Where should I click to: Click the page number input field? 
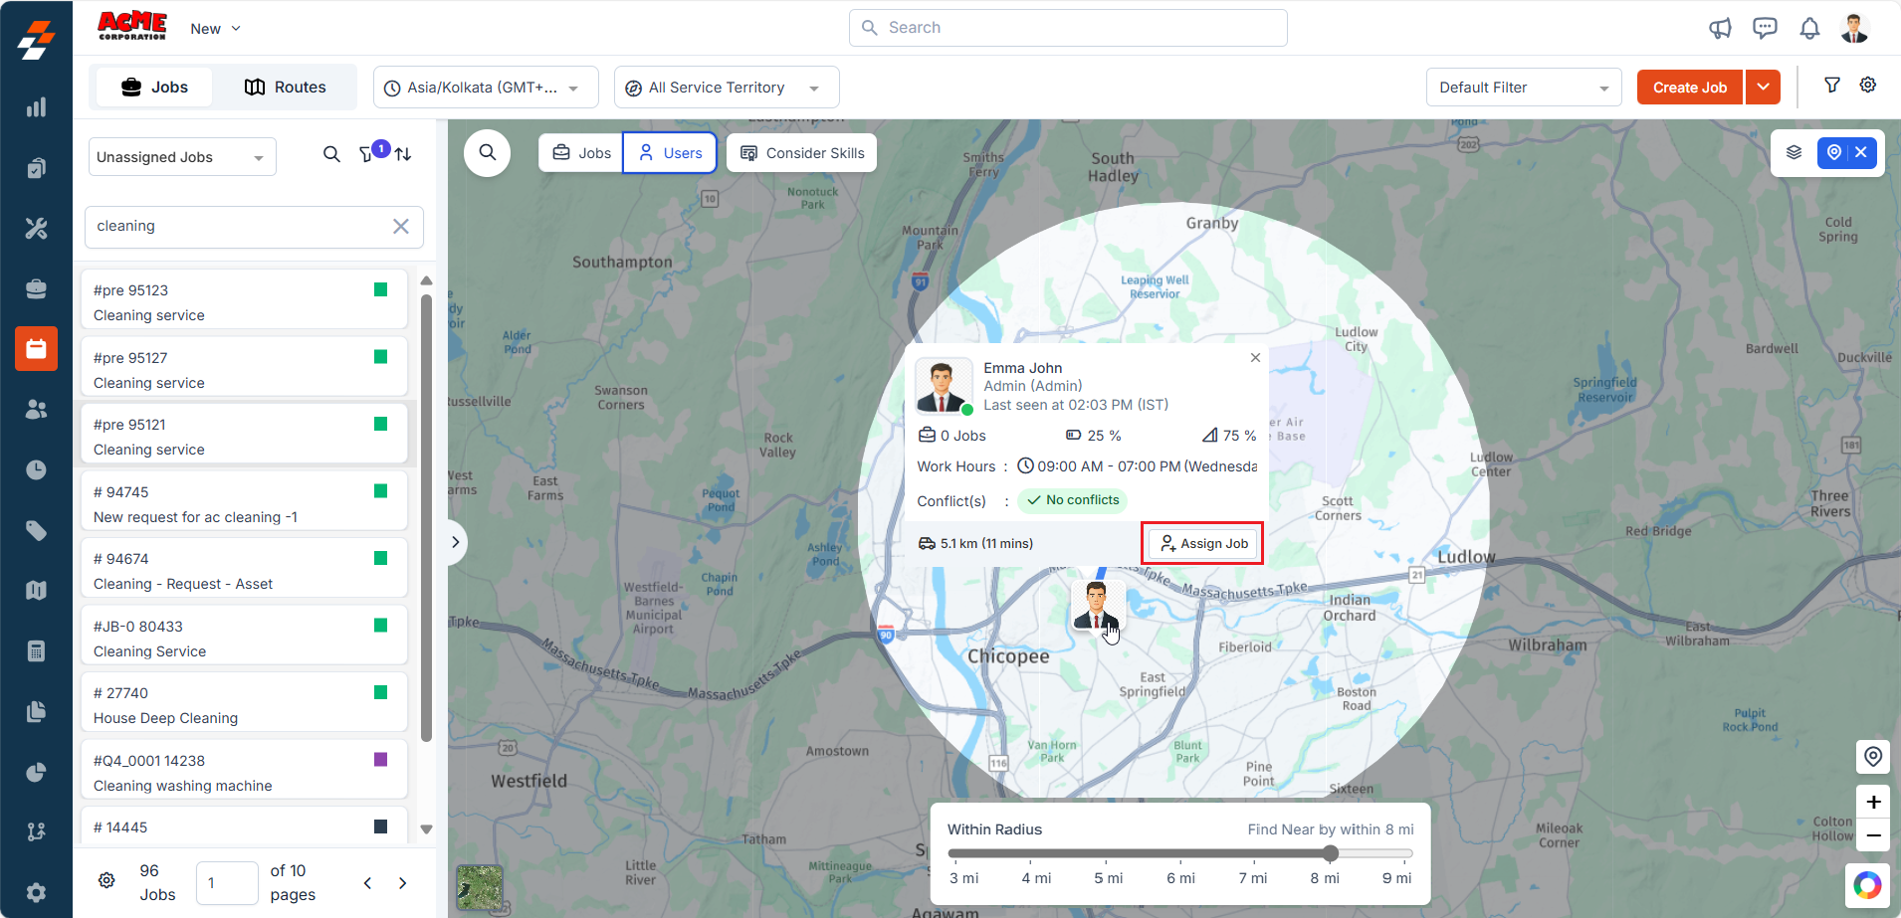coord(227,883)
